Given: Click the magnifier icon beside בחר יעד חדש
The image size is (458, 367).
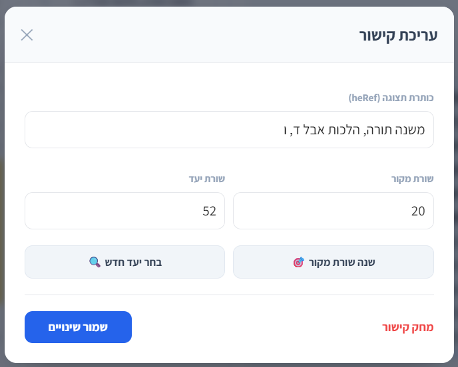Looking at the screenshot, I should [95, 262].
